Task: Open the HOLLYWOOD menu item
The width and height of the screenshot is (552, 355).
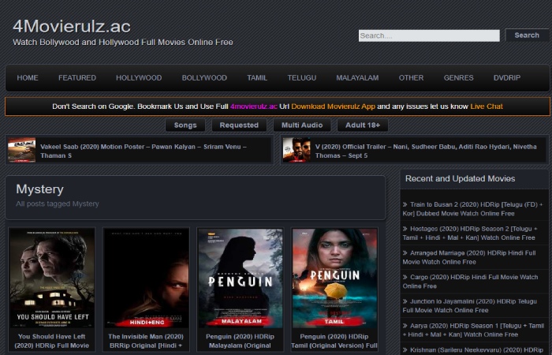Action: pyautogui.click(x=139, y=78)
